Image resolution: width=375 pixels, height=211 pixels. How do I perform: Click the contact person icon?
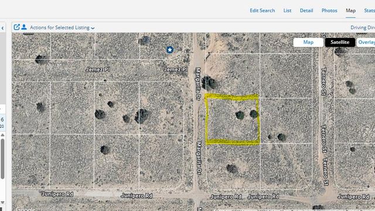click(x=24, y=27)
